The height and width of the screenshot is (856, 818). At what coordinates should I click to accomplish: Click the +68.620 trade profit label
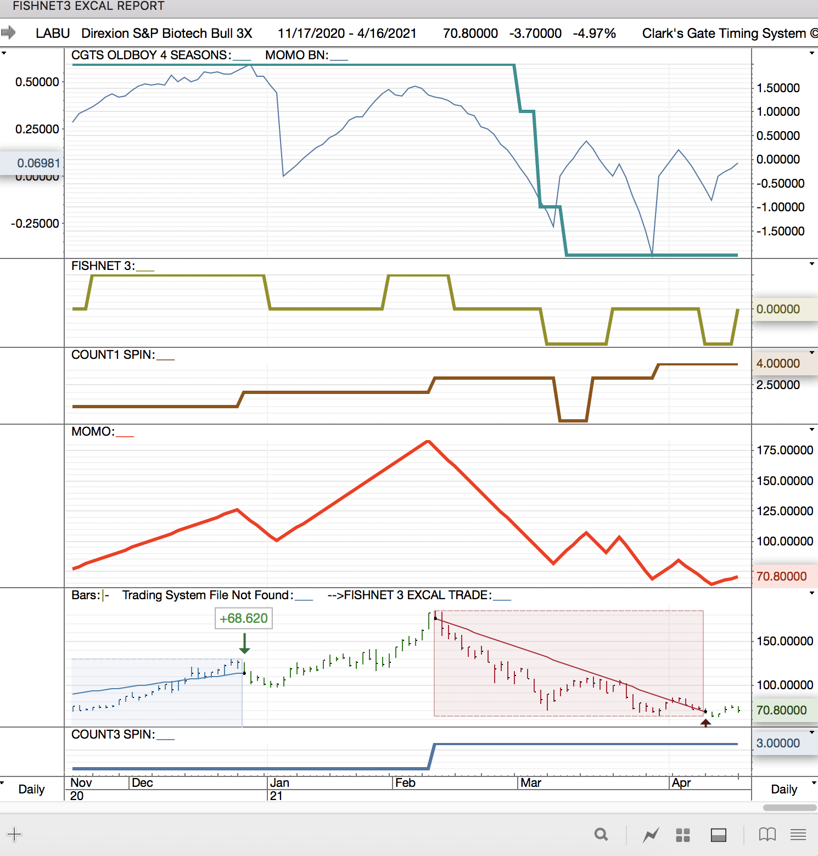pos(244,618)
